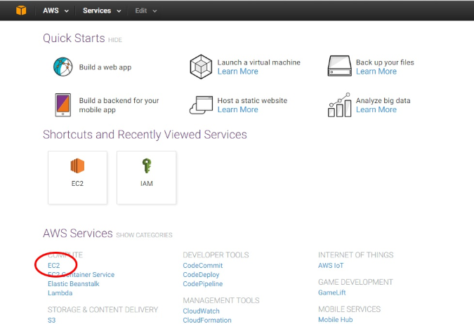The width and height of the screenshot is (474, 324).
Task: Open the AWS dropdown menu
Action: click(x=55, y=11)
